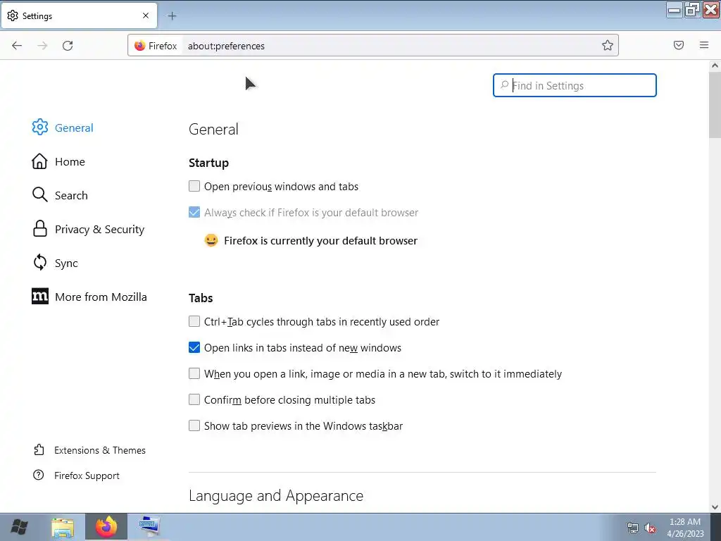Image resolution: width=721 pixels, height=541 pixels.
Task: Reload the current page
Action: [68, 46]
